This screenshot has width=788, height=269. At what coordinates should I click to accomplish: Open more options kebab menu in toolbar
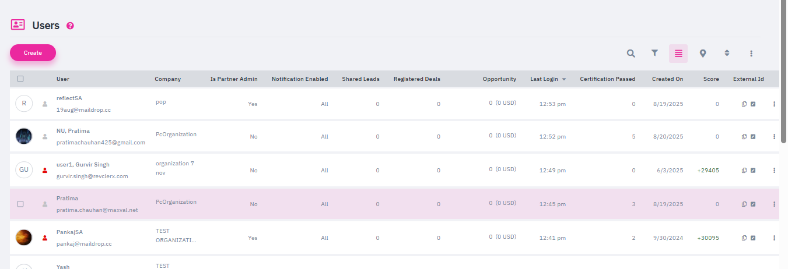tap(751, 54)
